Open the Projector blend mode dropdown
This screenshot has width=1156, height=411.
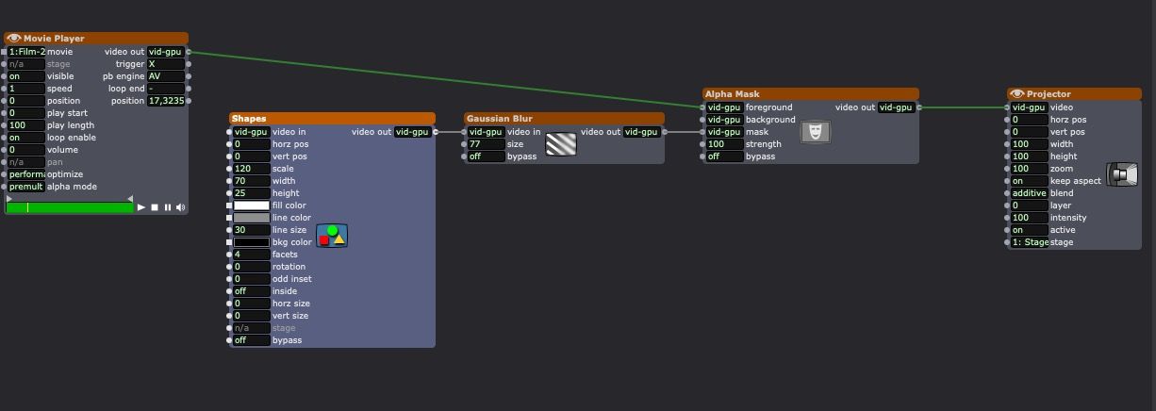(1028, 193)
